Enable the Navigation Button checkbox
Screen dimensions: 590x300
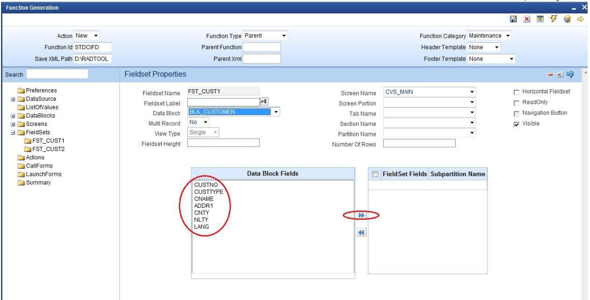coord(516,113)
